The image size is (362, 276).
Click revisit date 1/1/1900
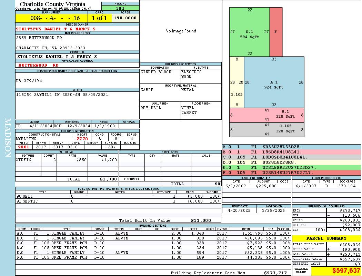104,126
